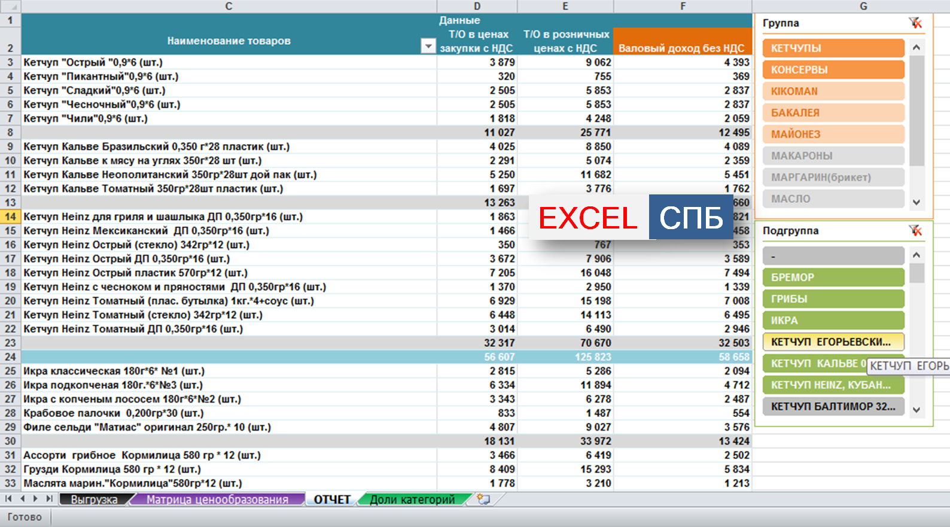
Task: Open the Наименование товаров filter dropdown
Action: 428,46
